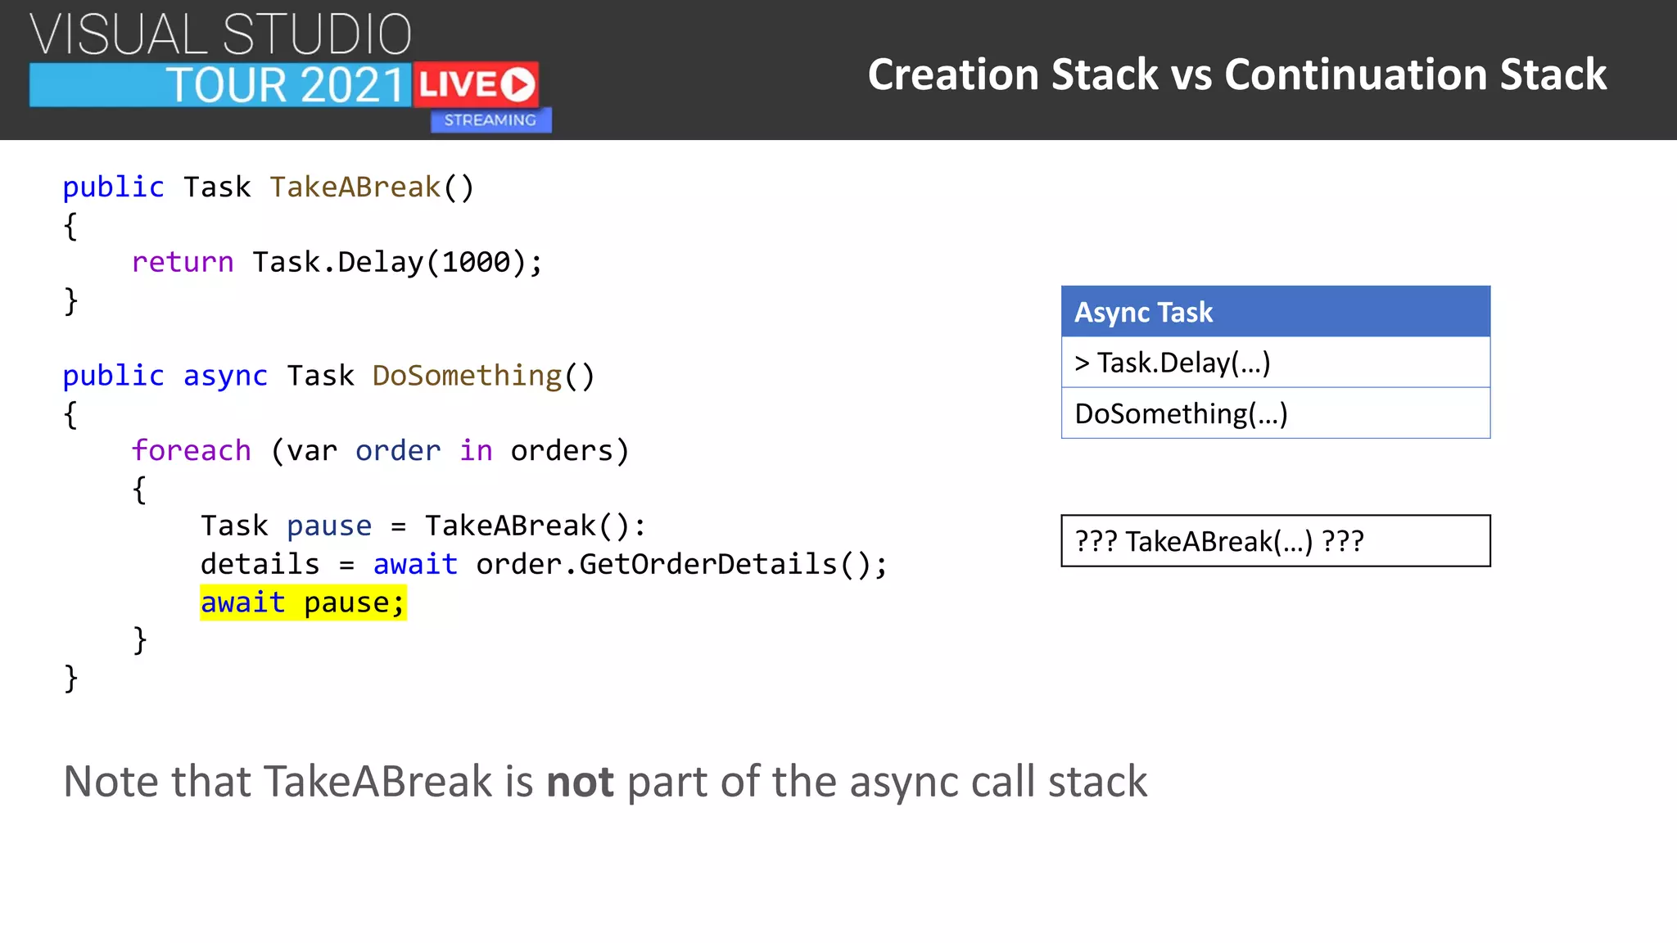
Task: Click the LIVE play icon badge
Action: (x=476, y=84)
